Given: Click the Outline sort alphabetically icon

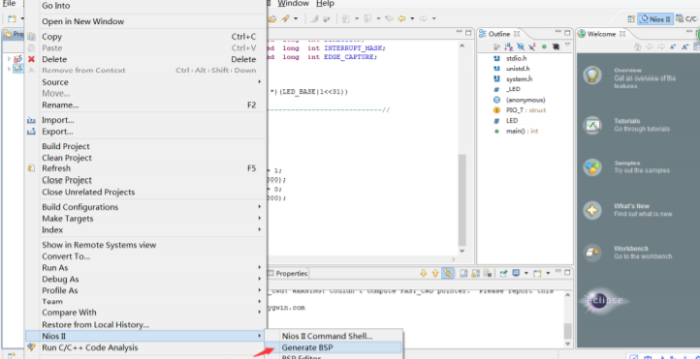Looking at the screenshot, I should pos(508,46).
